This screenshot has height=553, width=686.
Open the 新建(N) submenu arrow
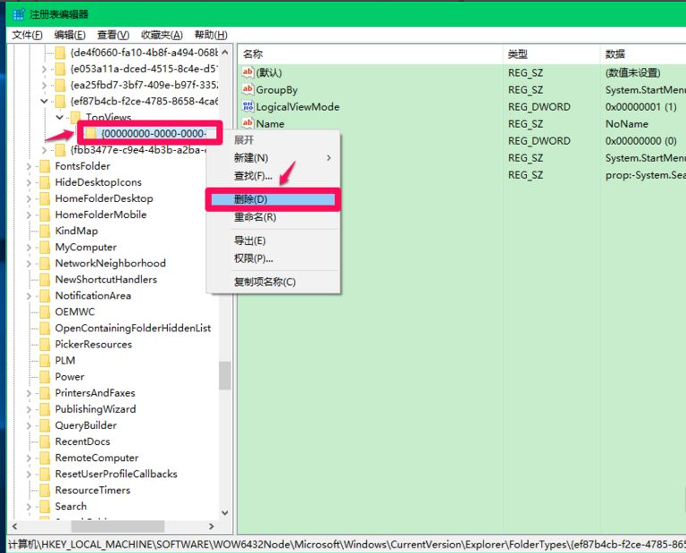click(329, 158)
